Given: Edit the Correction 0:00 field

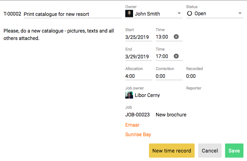Looking at the screenshot, I should tap(169, 76).
